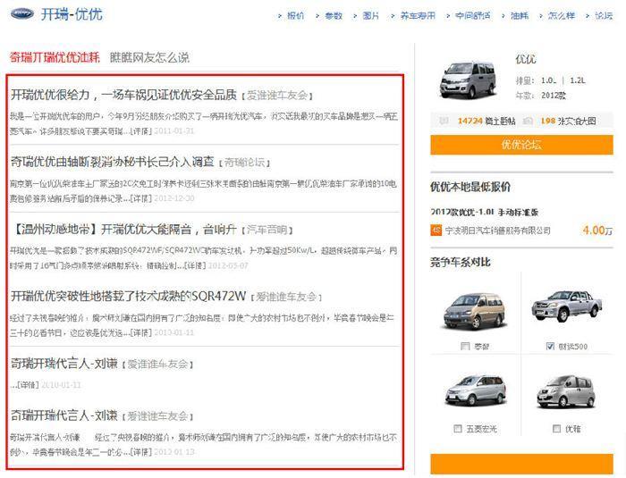Click the beige minivan competitor thumbnail
Viewport: 626px width, 478px height.
[x=474, y=311]
